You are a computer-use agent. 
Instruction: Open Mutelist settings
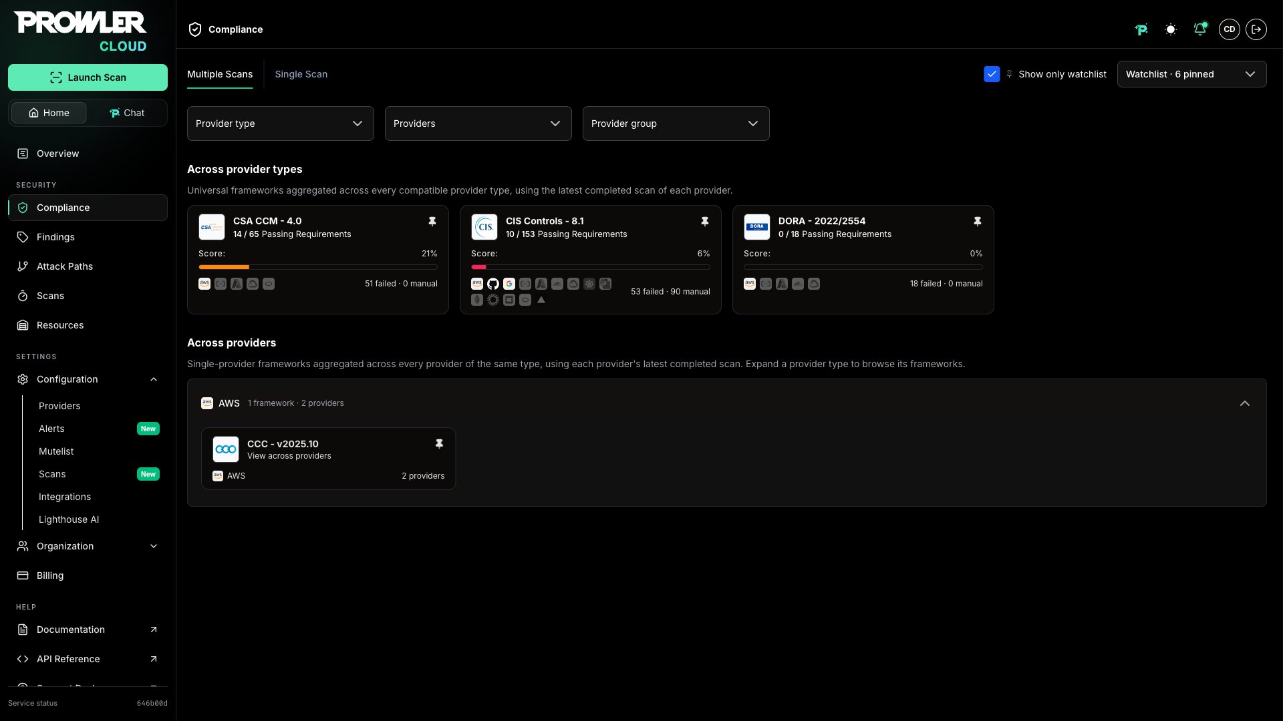click(x=56, y=451)
